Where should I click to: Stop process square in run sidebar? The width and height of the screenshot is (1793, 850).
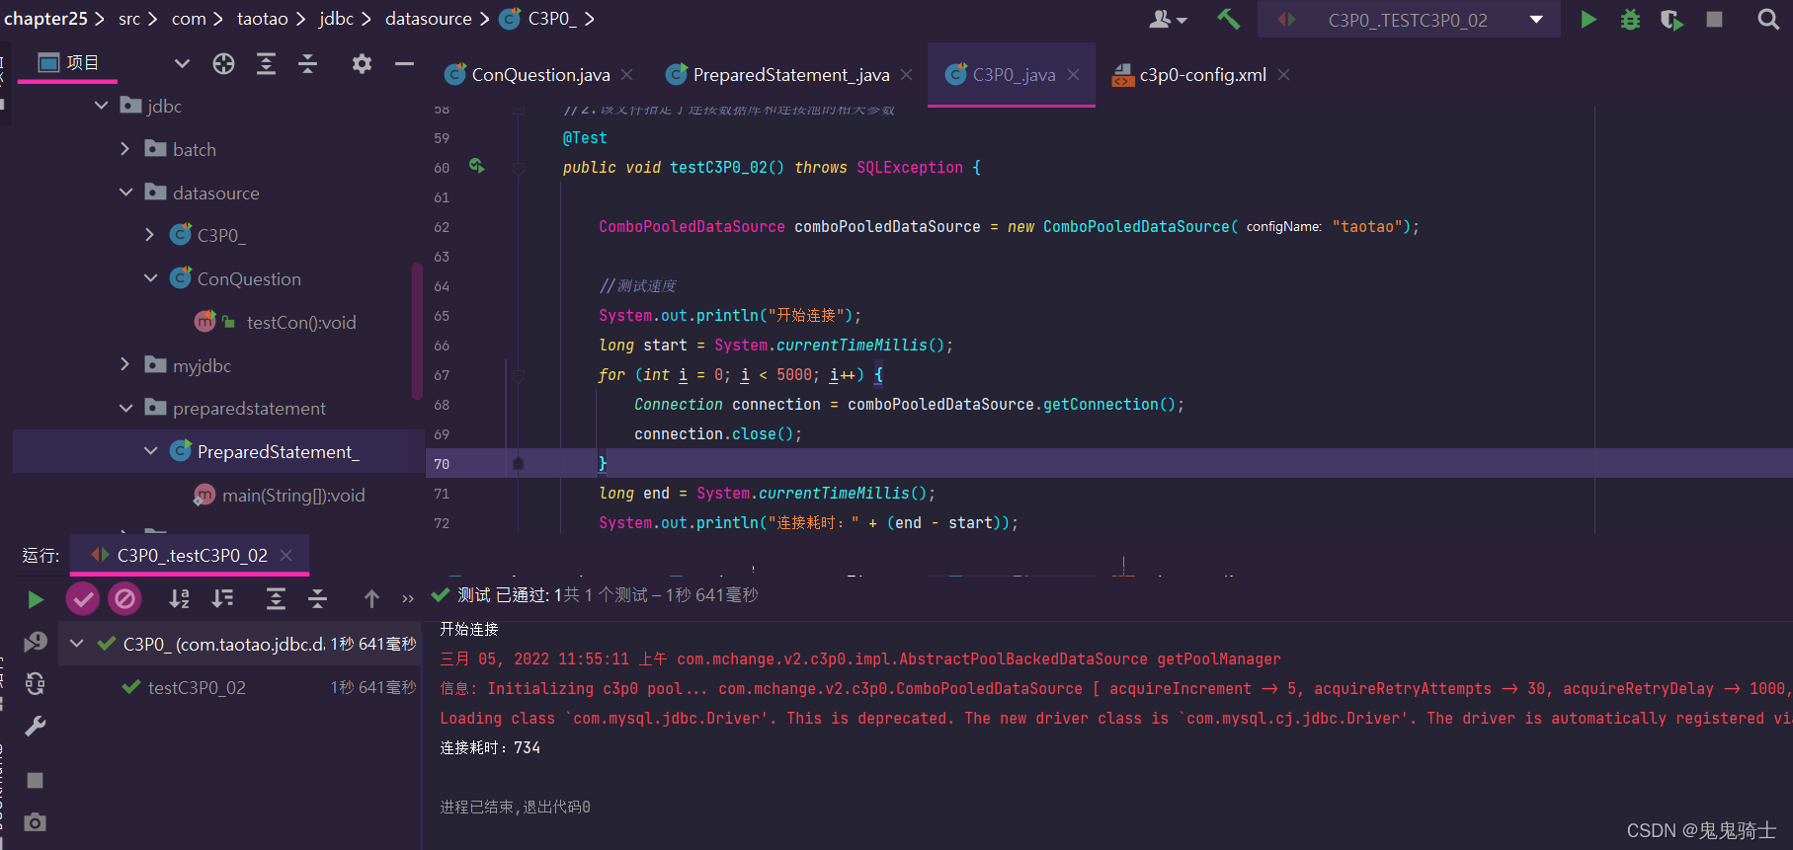click(36, 780)
